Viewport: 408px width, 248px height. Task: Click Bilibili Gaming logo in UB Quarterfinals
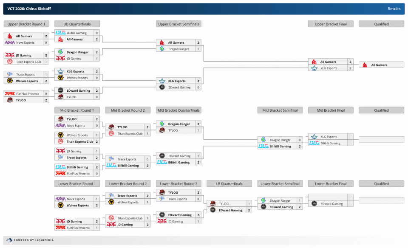coord(61,33)
